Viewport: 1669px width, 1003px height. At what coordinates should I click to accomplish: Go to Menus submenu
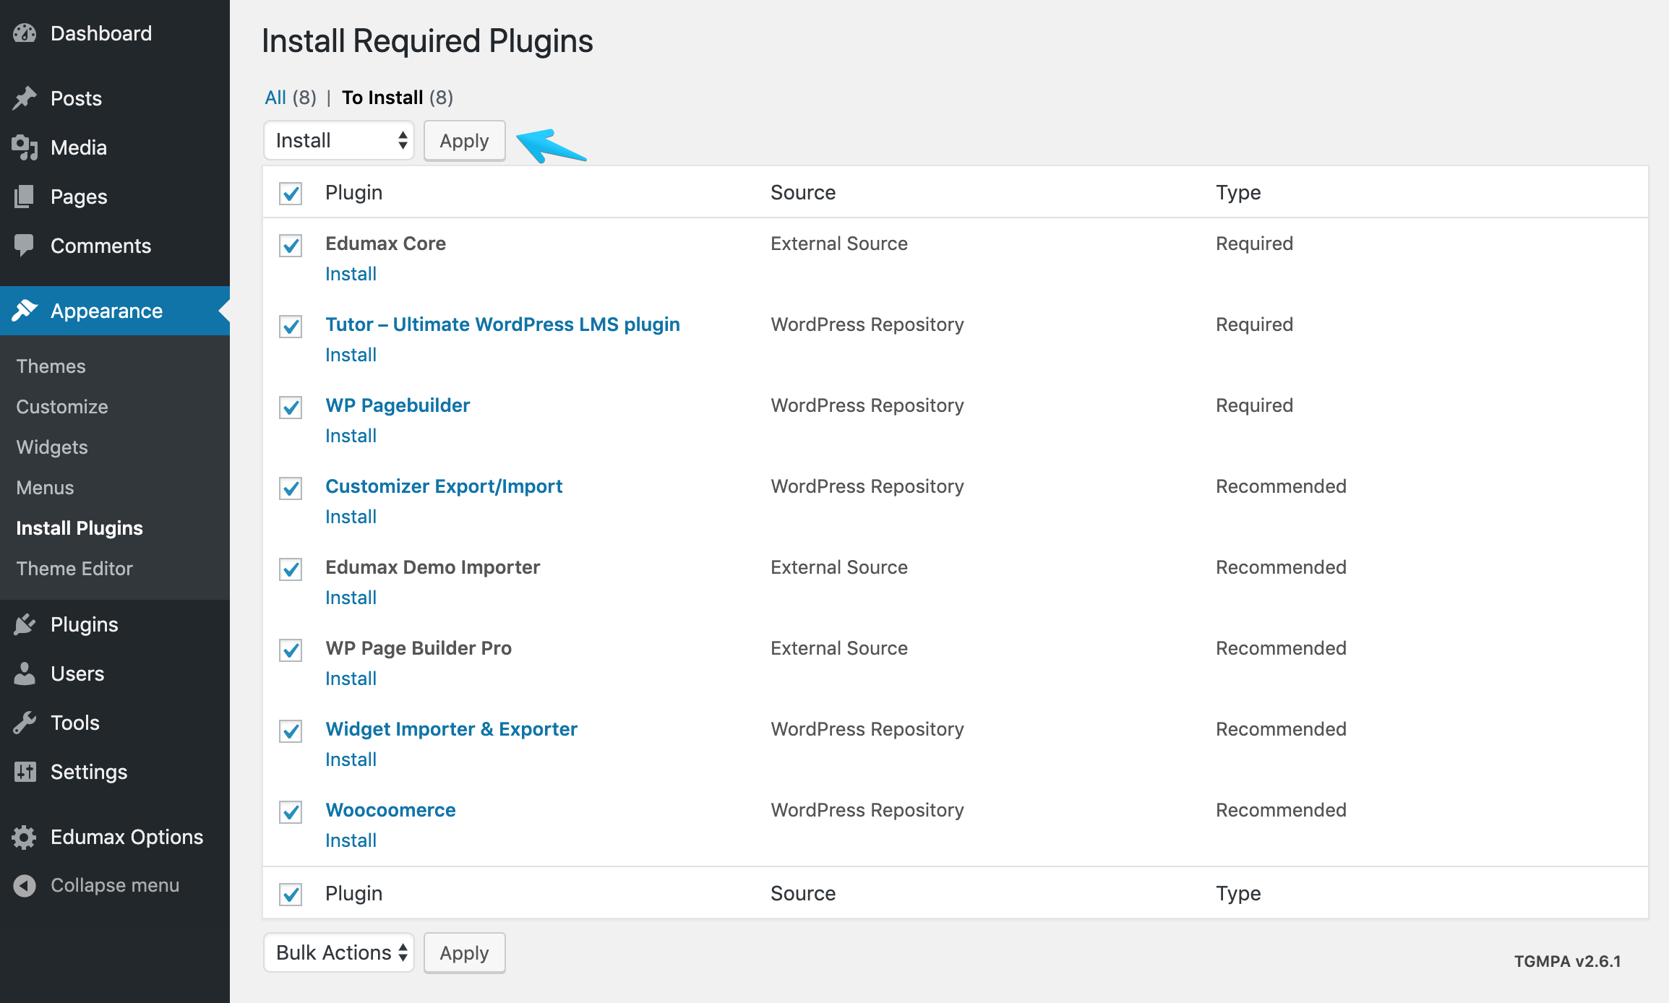tap(45, 488)
